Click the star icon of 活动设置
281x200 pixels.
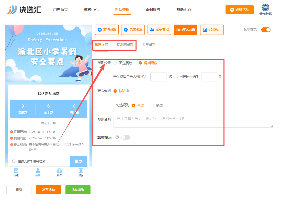[x=100, y=30]
